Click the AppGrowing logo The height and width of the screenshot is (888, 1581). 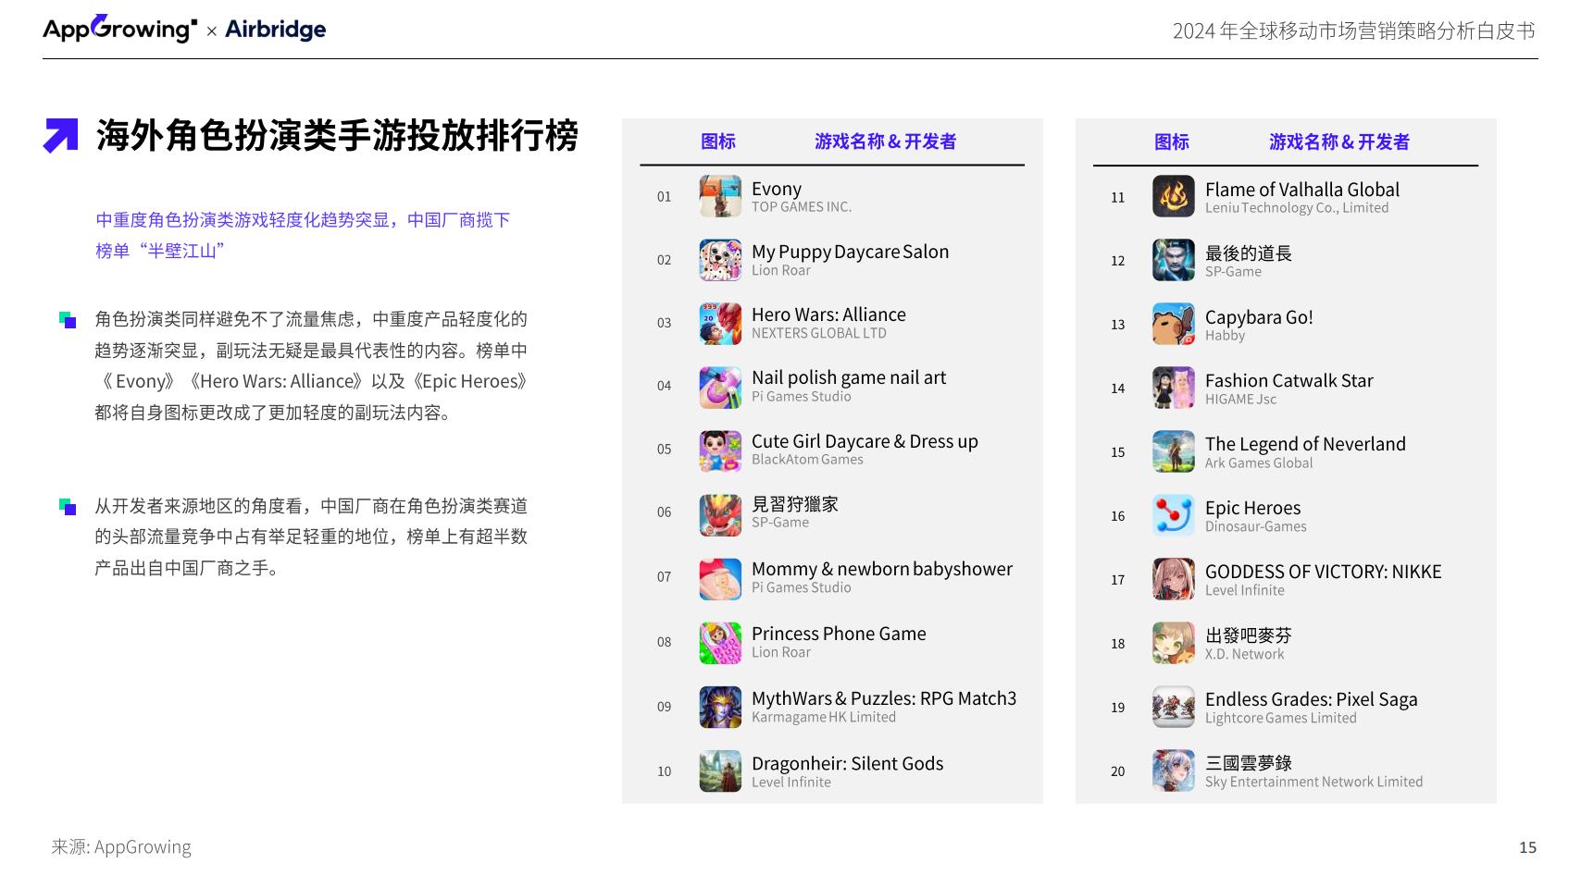pyautogui.click(x=119, y=29)
